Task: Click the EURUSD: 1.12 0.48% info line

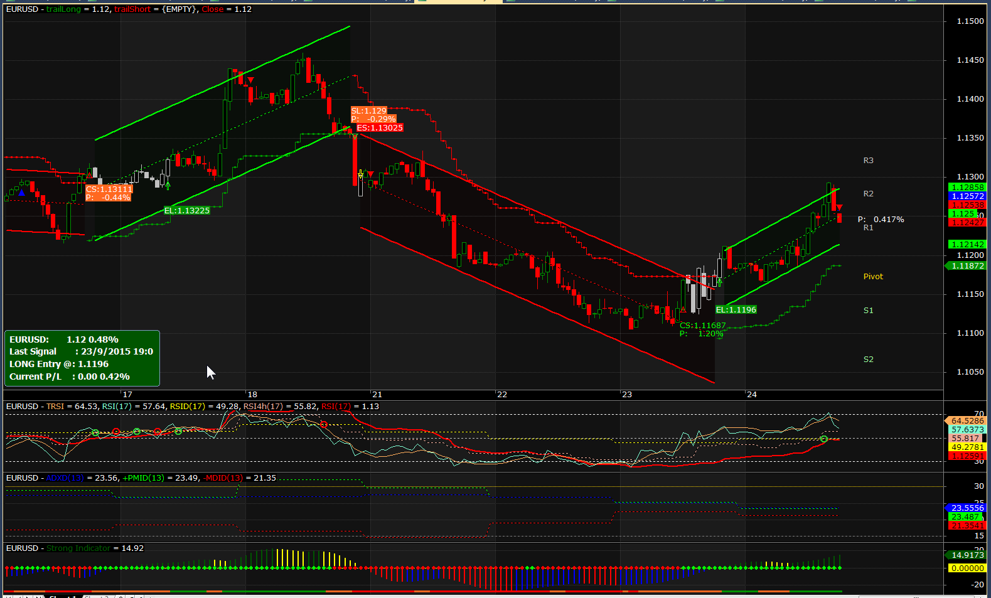Action: (64, 339)
